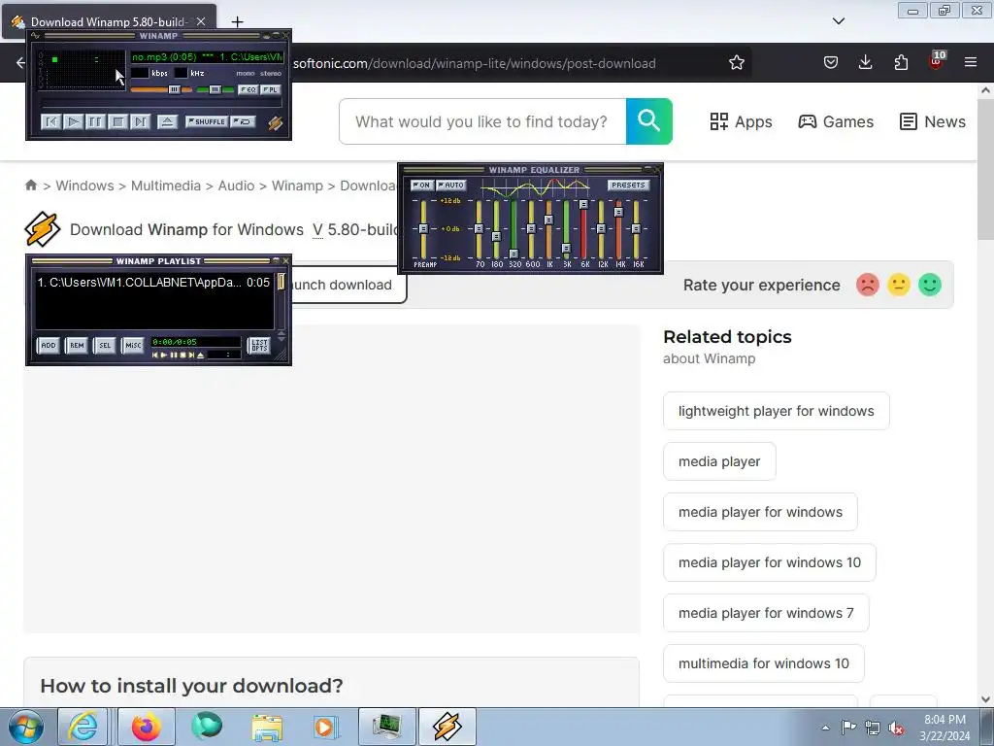Open the News section
The width and height of the screenshot is (994, 746).
933,121
